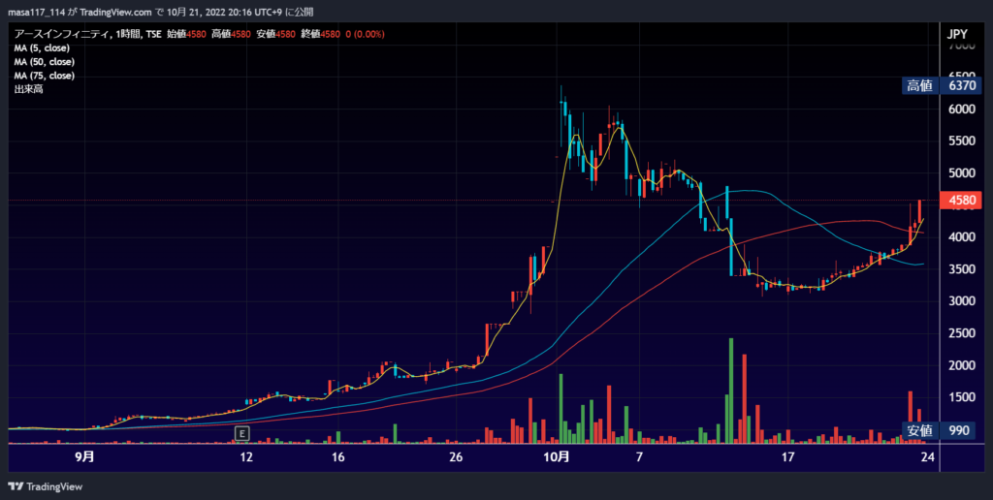This screenshot has height=500, width=993.
Task: Click the 3000 price scale label
Action: coord(961,300)
